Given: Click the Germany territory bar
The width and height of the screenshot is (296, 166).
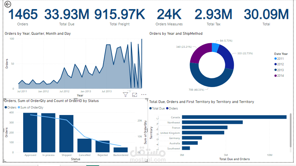Looking at the screenshot, I should (192, 138).
